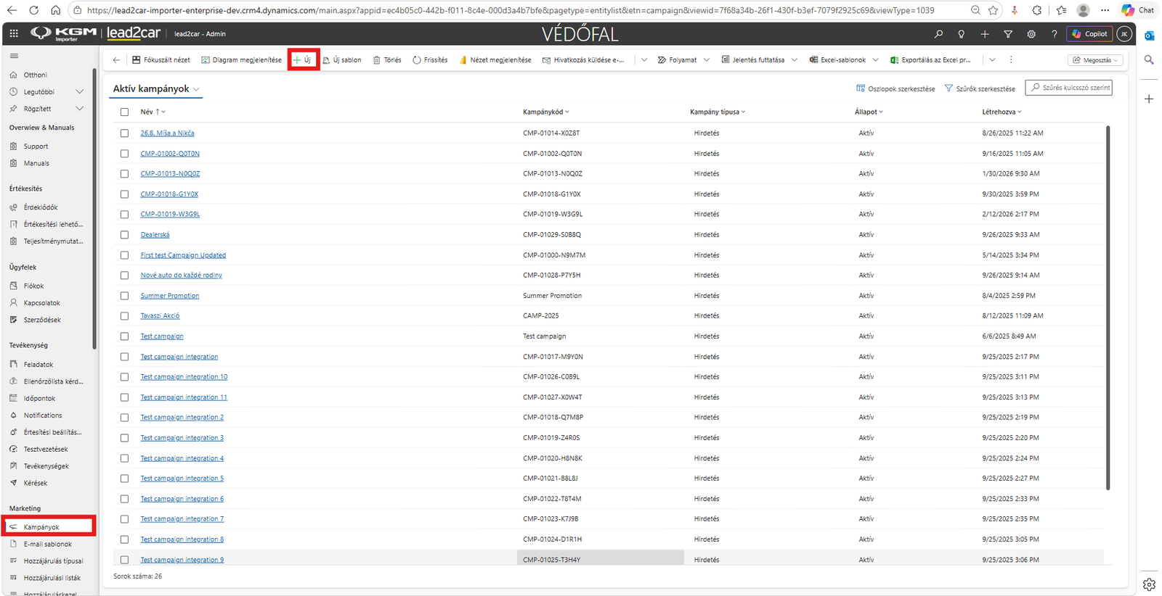Click the search magnifier in header
The width and height of the screenshot is (1162, 596).
pyautogui.click(x=938, y=34)
